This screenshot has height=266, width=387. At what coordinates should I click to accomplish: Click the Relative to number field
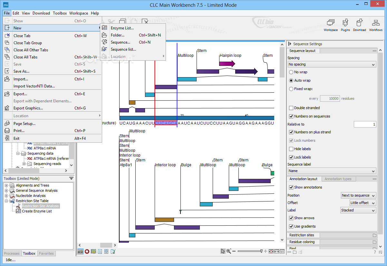[365, 124]
